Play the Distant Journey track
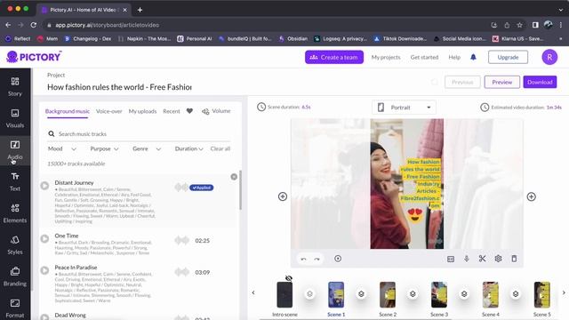 (44, 186)
